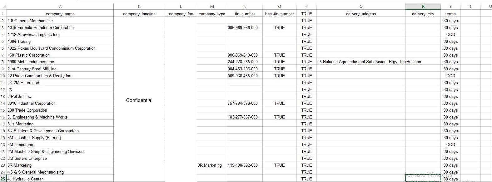Select the column S header

point(450,7)
